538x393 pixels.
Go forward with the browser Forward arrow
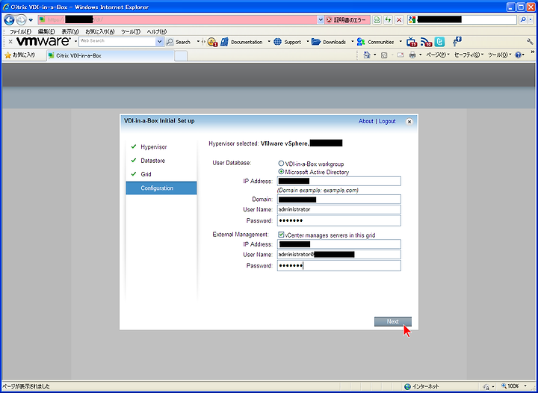point(21,20)
